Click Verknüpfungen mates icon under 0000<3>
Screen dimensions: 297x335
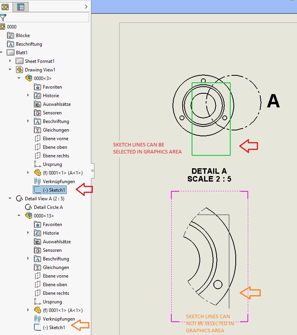pos(37,182)
